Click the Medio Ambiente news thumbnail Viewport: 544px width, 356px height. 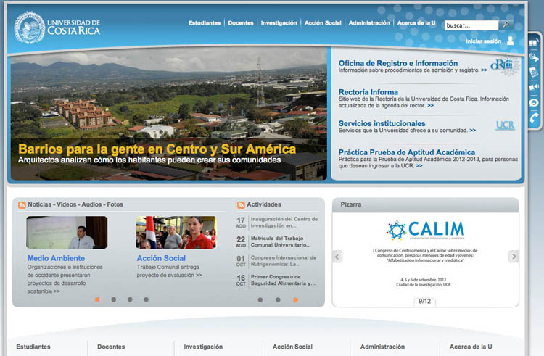pos(67,233)
